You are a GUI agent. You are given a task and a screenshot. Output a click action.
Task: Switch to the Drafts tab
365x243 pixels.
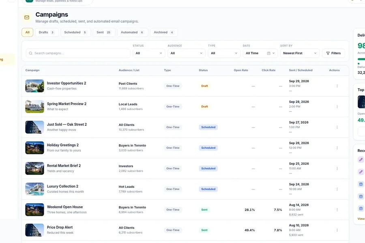(x=47, y=32)
